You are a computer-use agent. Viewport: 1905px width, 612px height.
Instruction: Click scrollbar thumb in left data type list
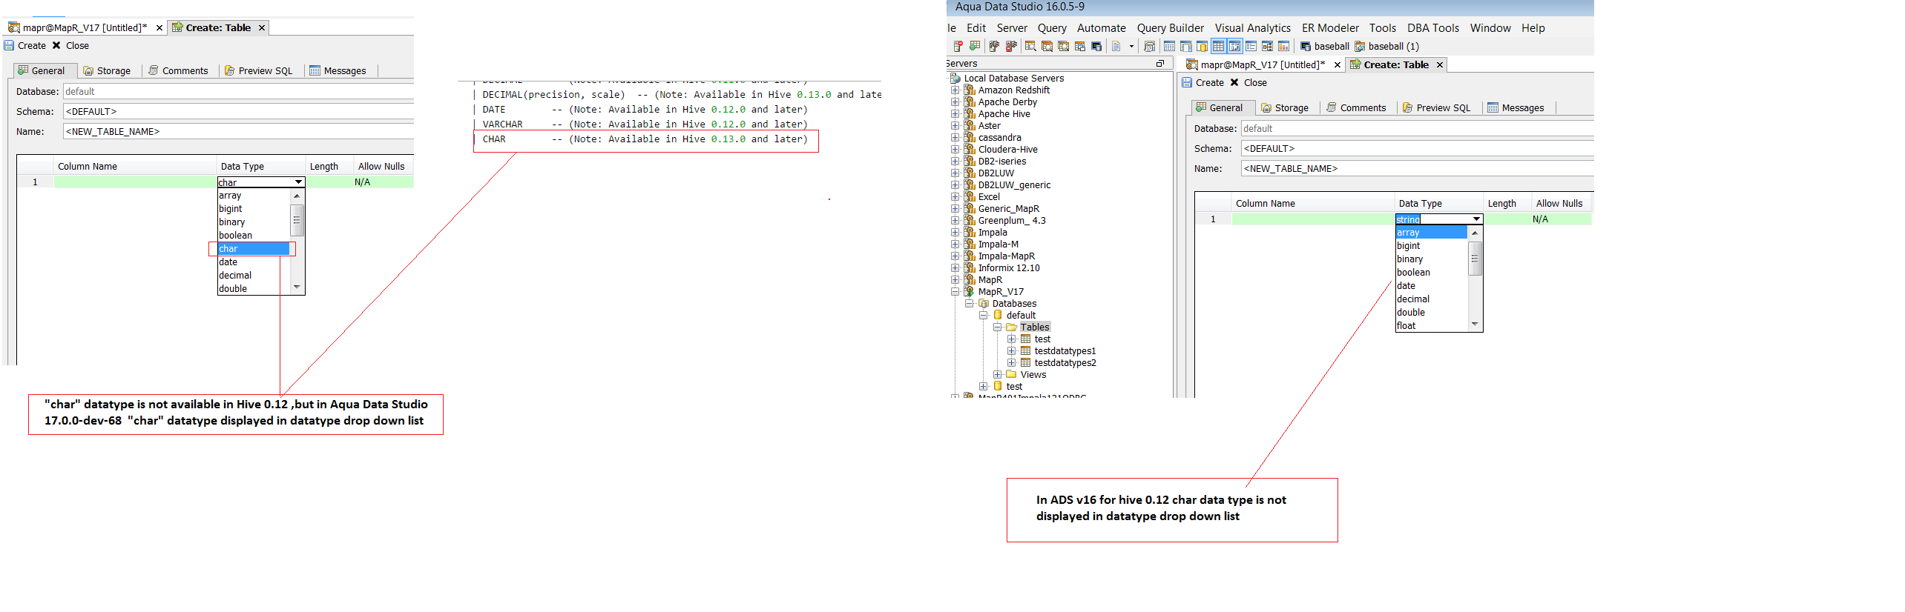click(x=297, y=220)
